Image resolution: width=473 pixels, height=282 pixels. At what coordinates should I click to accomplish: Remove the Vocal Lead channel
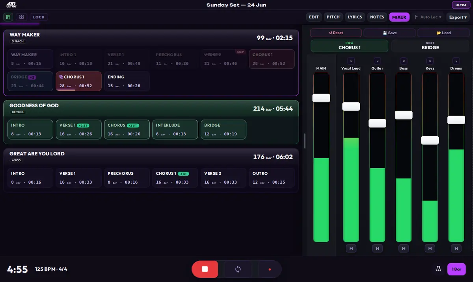pyautogui.click(x=351, y=61)
